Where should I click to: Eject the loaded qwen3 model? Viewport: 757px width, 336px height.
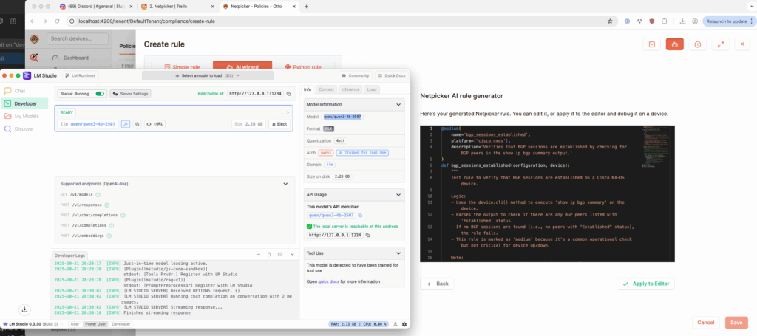point(278,124)
